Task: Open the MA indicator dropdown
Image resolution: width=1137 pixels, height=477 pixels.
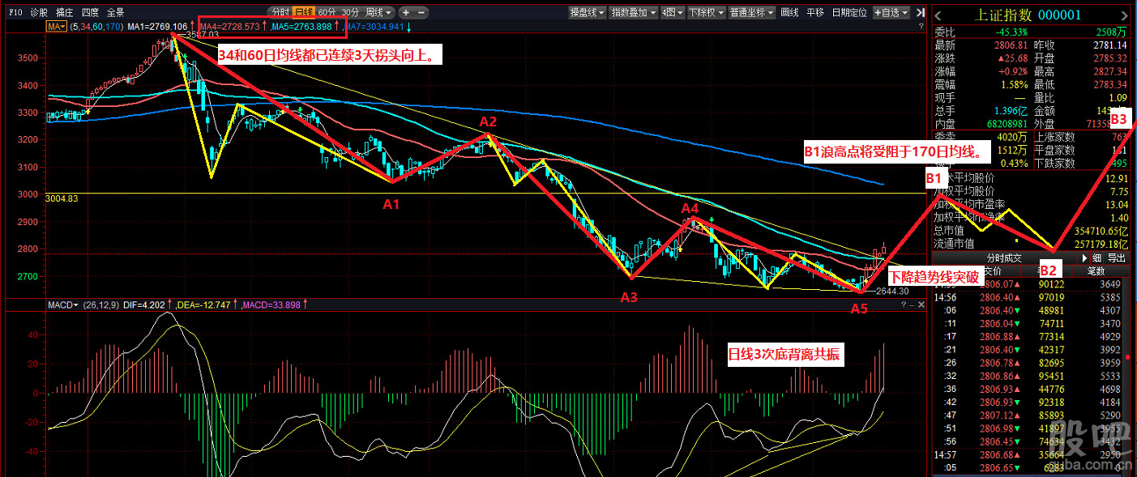Action: (x=57, y=27)
